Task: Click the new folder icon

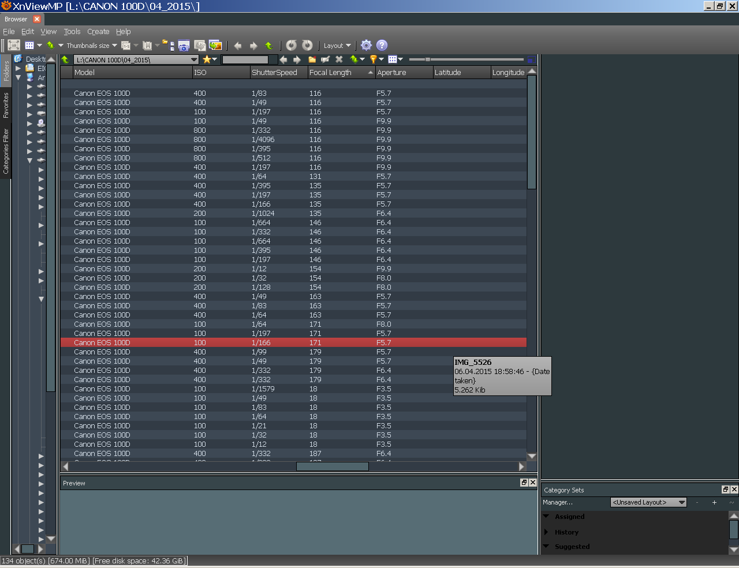Action: [x=312, y=59]
